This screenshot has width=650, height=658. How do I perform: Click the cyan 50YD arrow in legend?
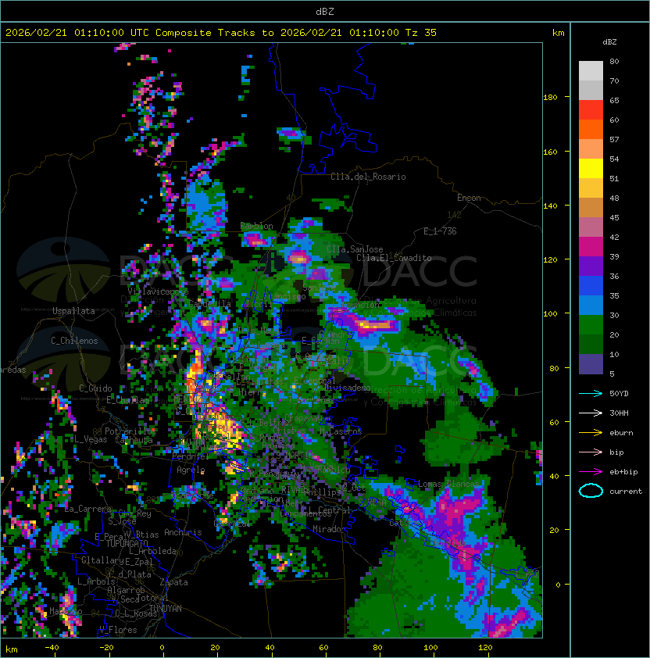click(x=591, y=394)
